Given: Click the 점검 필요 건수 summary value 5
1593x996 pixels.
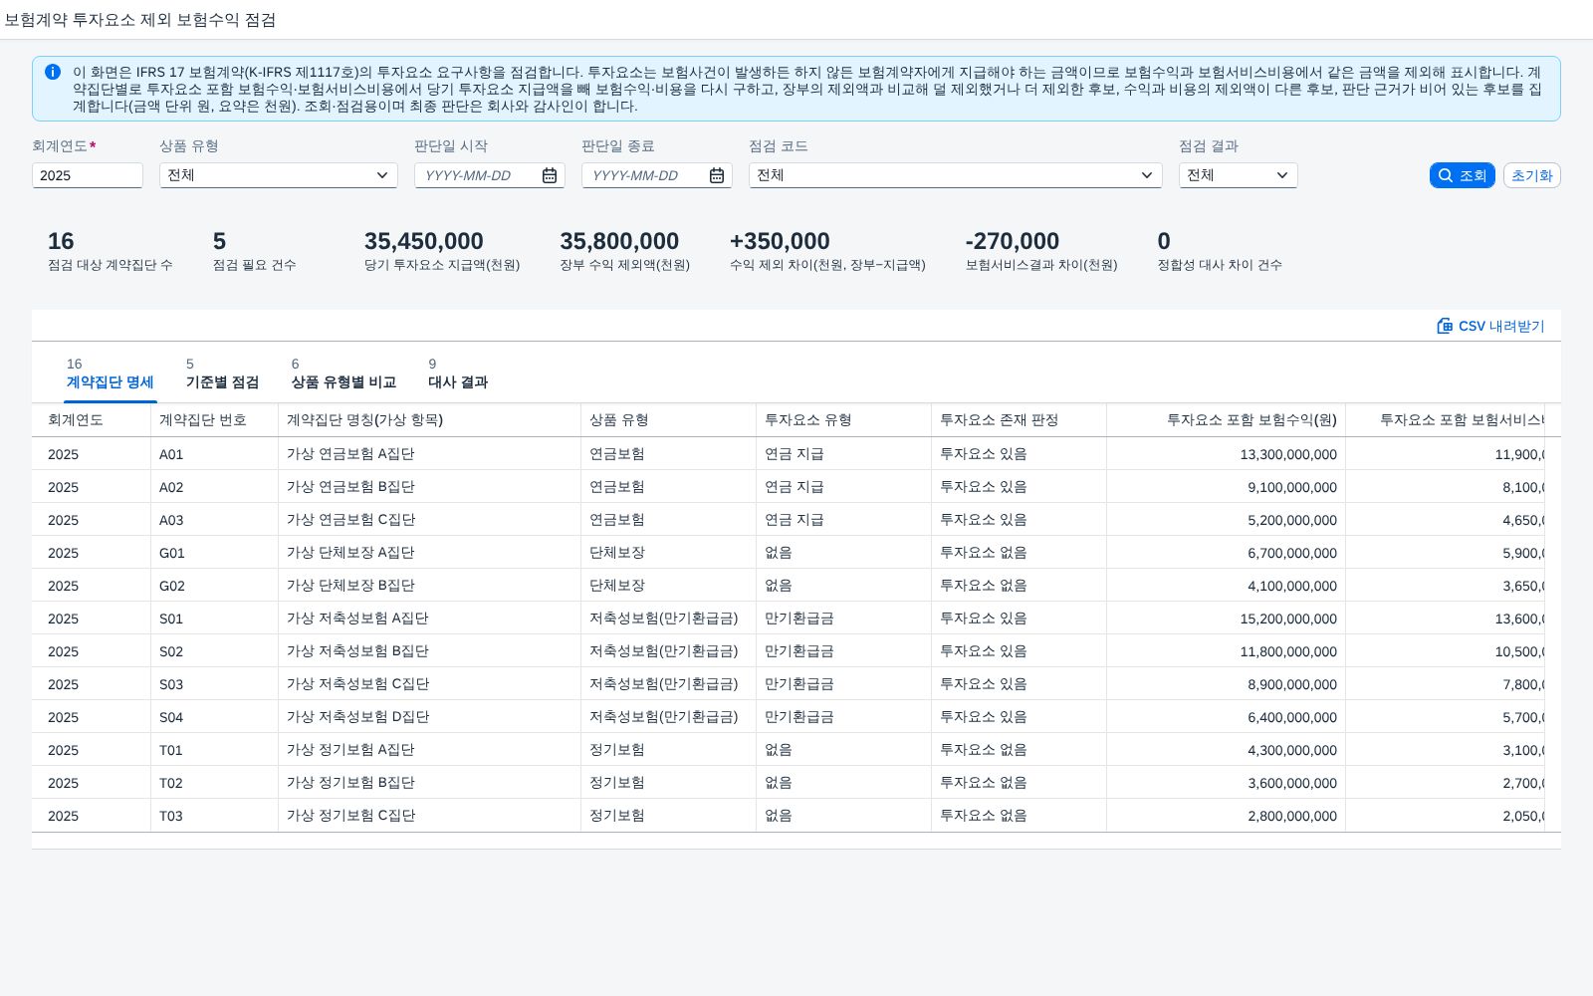Looking at the screenshot, I should click(219, 241).
